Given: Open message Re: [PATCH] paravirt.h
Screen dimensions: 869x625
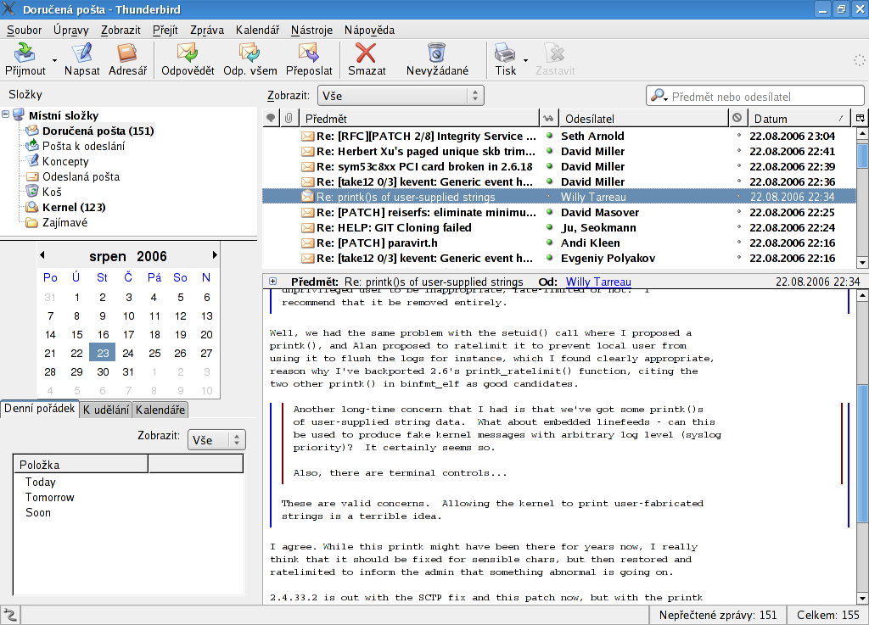Looking at the screenshot, I should 377,243.
